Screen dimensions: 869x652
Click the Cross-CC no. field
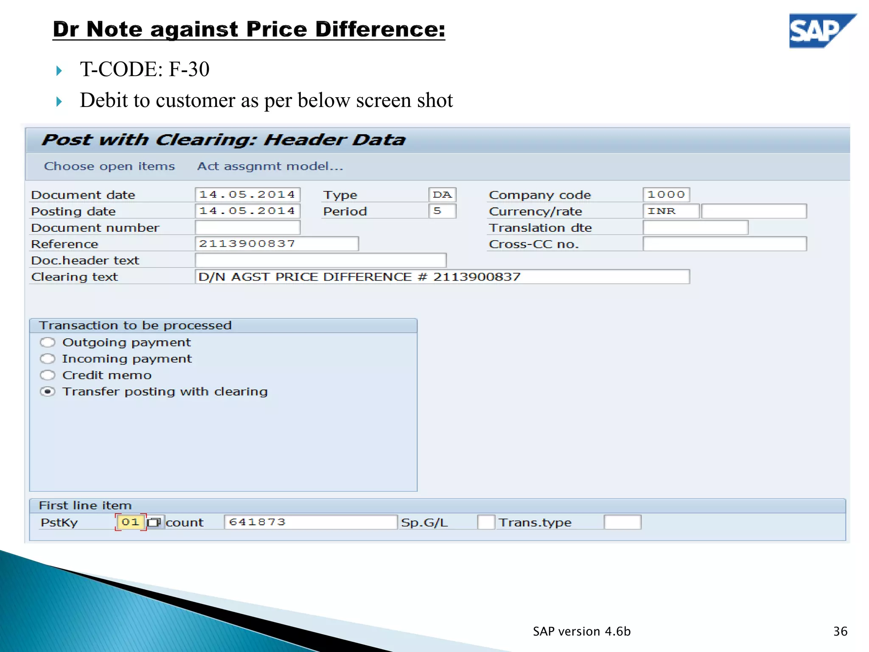tap(725, 244)
